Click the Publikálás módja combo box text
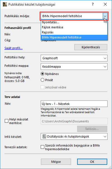The width and height of the screenshot is (112, 169). pos(62,16)
